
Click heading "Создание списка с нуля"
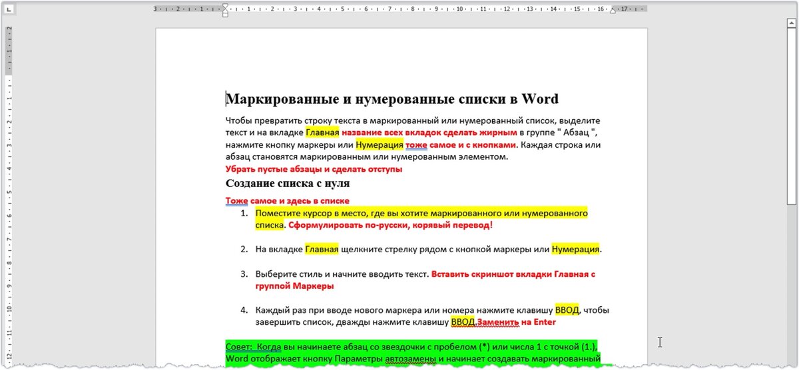coord(288,183)
